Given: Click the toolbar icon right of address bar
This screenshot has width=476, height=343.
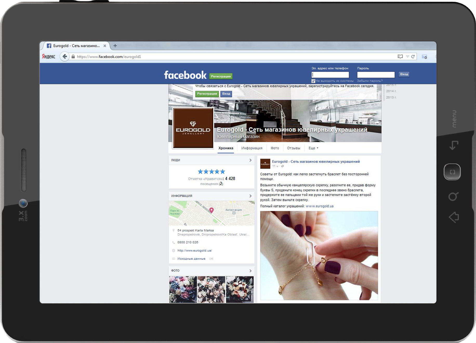Looking at the screenshot, I should coord(424,56).
